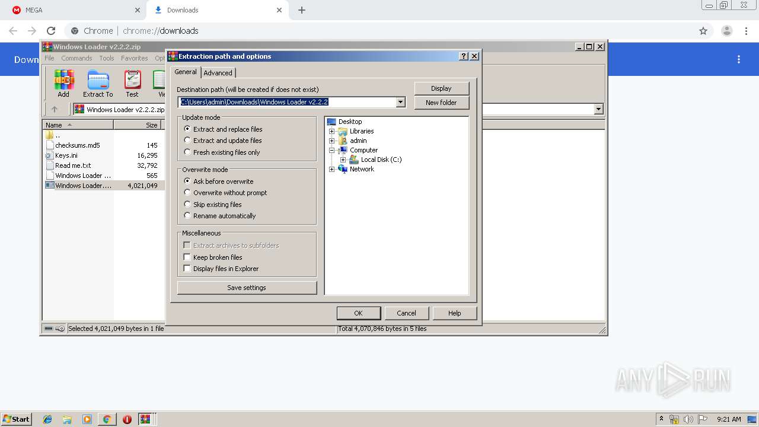Click the volume speaker tray icon
The width and height of the screenshot is (759, 427).
(688, 419)
